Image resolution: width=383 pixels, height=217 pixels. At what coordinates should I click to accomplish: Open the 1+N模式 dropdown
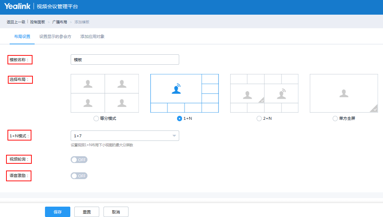click(x=125, y=135)
